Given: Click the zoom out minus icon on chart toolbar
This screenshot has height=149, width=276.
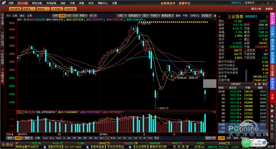Looking at the screenshot, I should (x=95, y=16).
